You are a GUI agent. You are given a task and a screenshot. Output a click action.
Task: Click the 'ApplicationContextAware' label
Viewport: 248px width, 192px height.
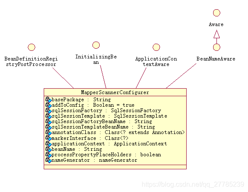pos(156,61)
